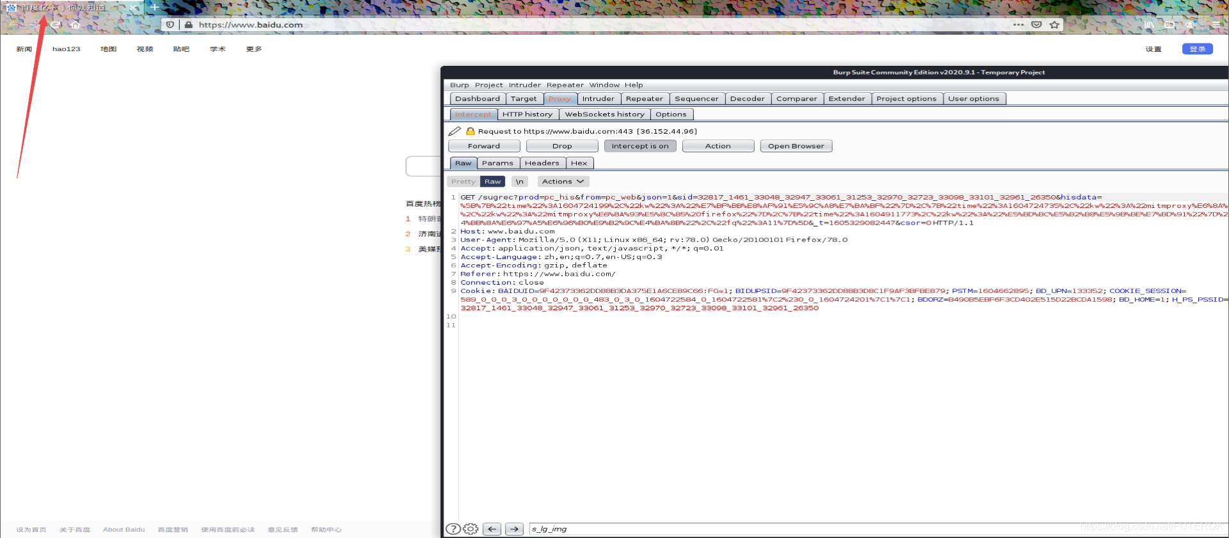Open Firefox account icon
The image size is (1229, 538).
coord(1190,24)
